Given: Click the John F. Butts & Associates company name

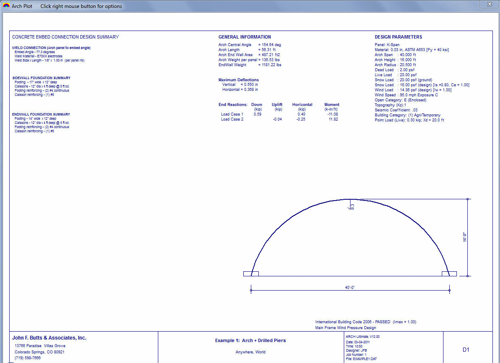Looking at the screenshot, I should point(49,338).
